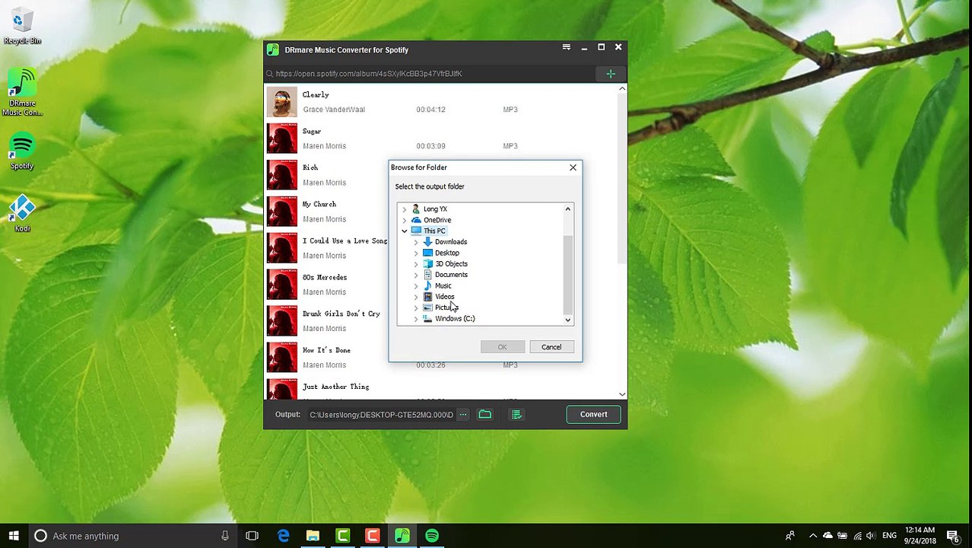This screenshot has height=548, width=972.
Task: Select Music folder in tree
Action: click(x=443, y=286)
